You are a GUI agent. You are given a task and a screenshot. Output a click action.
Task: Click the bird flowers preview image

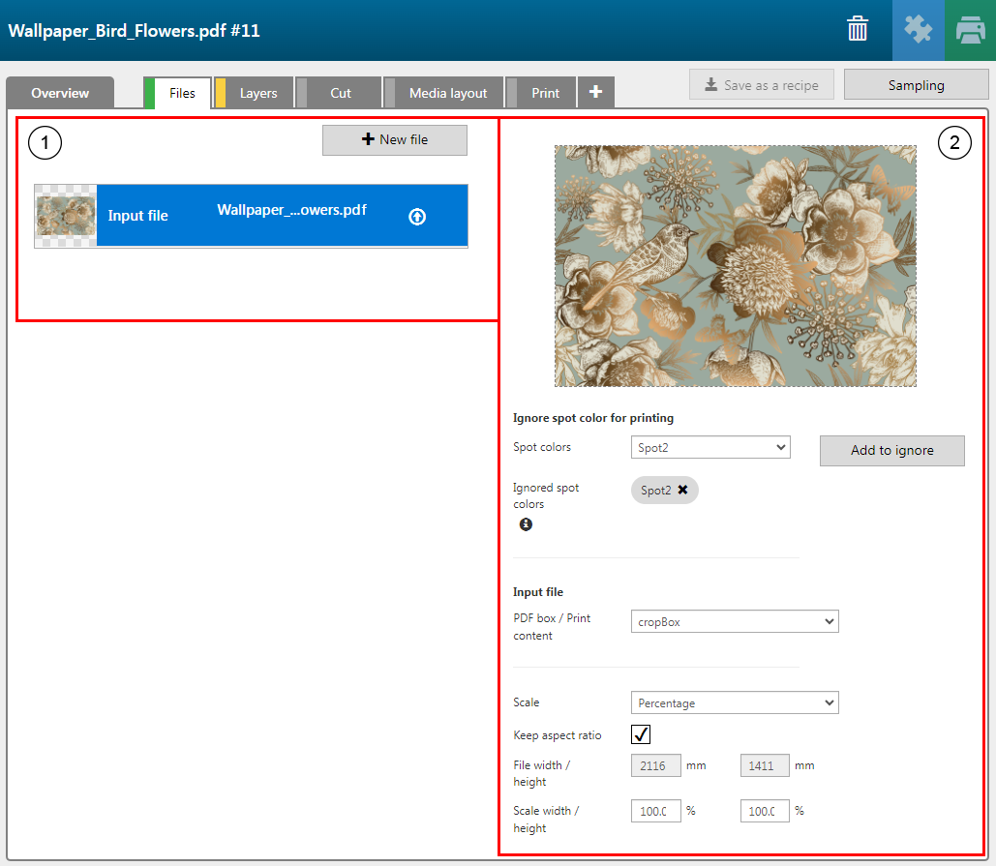[735, 266]
